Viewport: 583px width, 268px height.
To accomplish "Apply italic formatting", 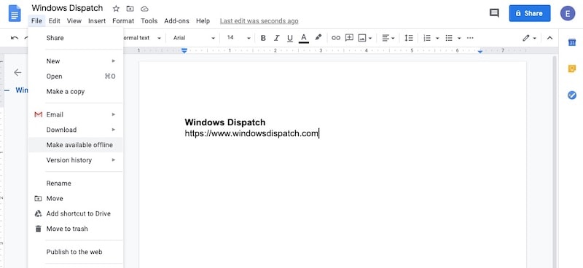I will click(277, 38).
